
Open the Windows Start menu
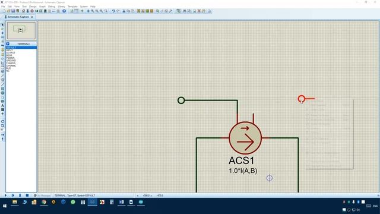click(5, 206)
